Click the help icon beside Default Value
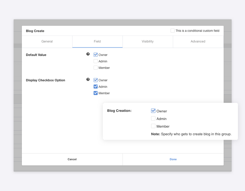 [88, 54]
